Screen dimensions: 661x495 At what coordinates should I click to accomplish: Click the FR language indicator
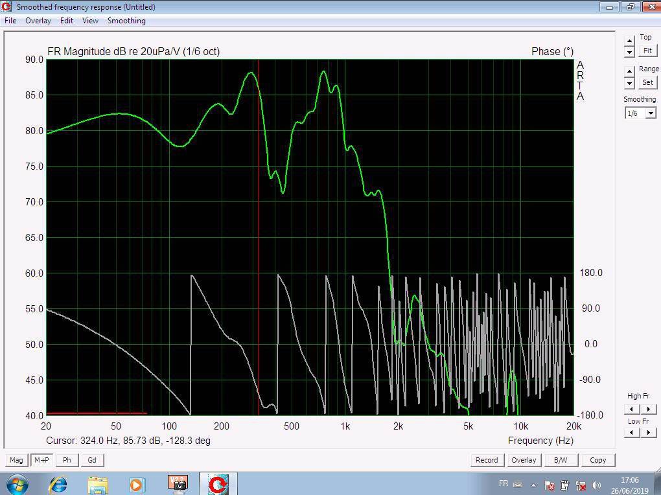point(504,483)
